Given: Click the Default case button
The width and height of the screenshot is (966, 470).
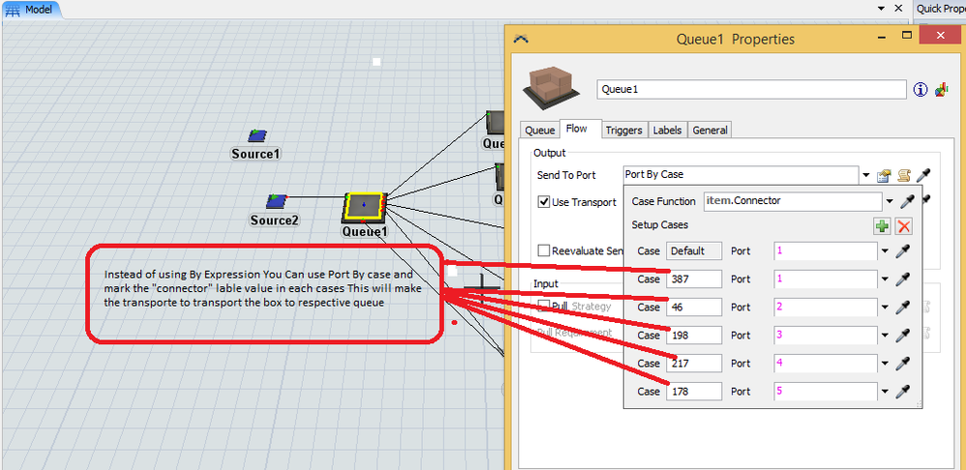Looking at the screenshot, I should pyautogui.click(x=694, y=251).
